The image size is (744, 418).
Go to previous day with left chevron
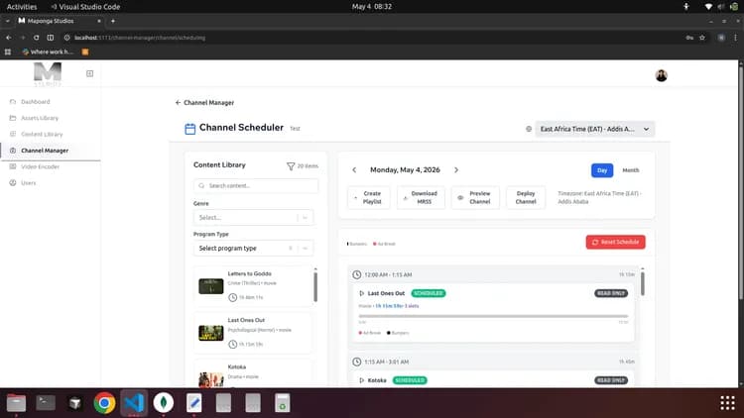click(354, 169)
